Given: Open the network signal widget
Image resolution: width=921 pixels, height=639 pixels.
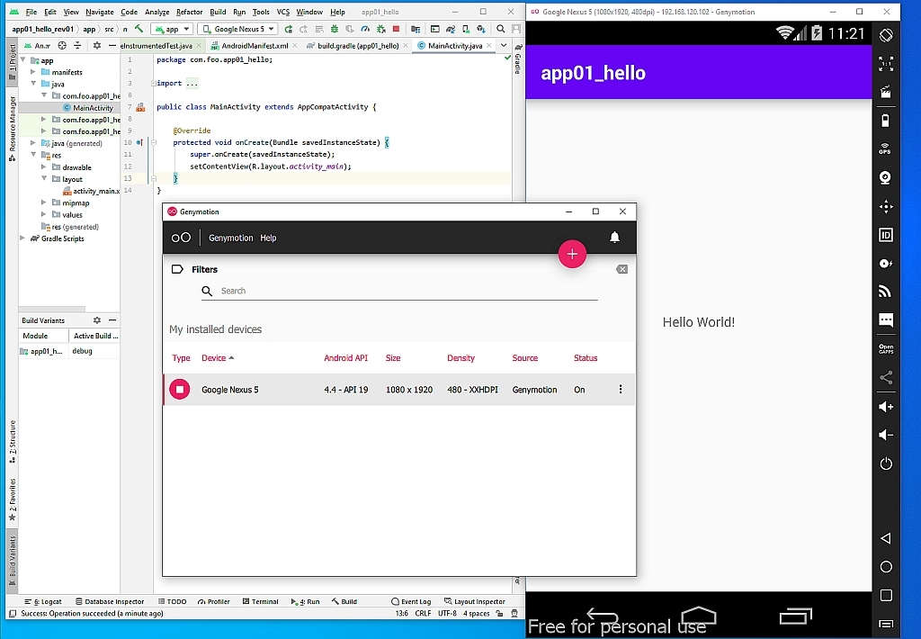Looking at the screenshot, I should click(x=886, y=291).
